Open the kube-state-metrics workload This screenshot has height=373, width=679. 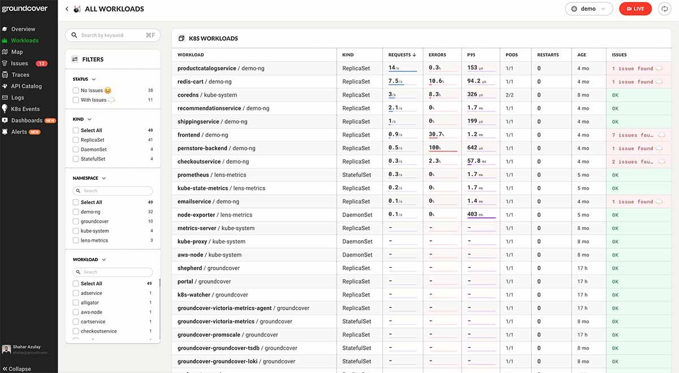tap(221, 188)
